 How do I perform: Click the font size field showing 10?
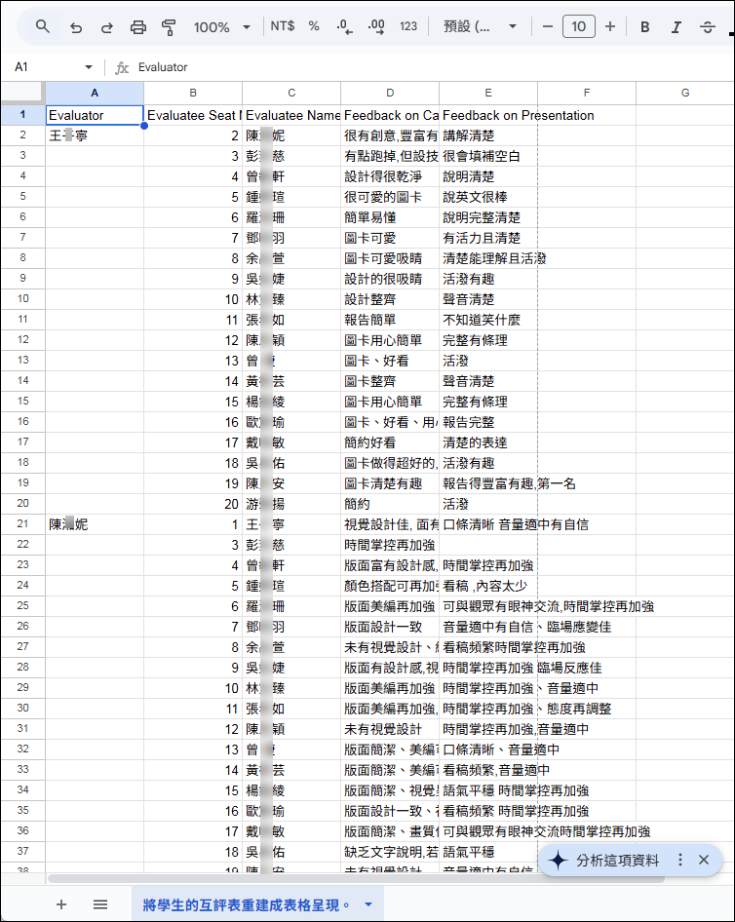pyautogui.click(x=579, y=26)
